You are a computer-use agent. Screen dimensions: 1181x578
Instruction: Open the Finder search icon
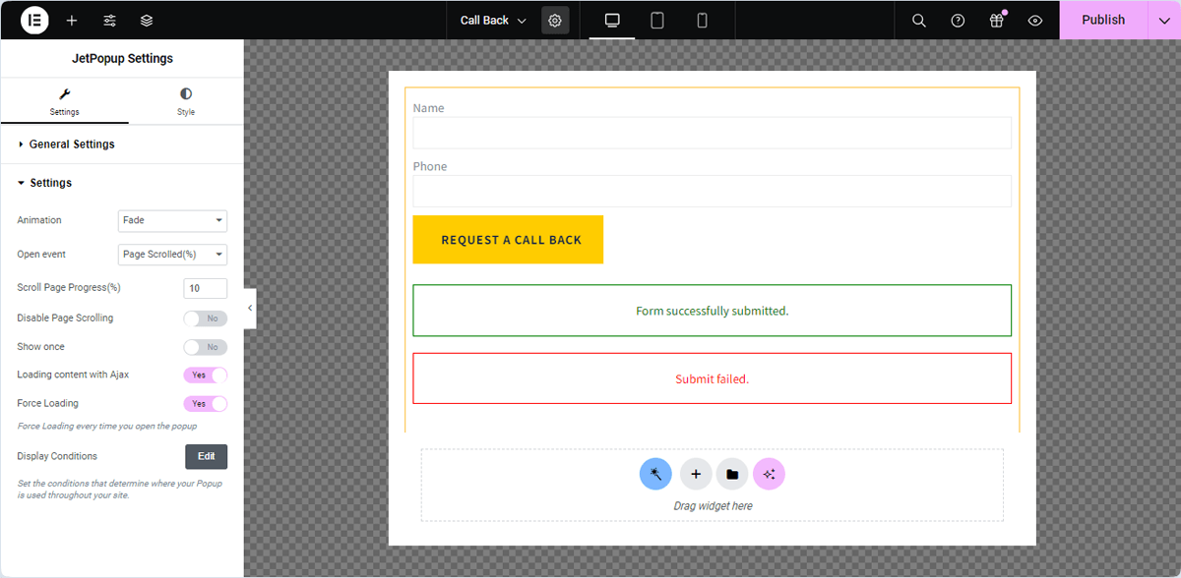[x=918, y=20]
